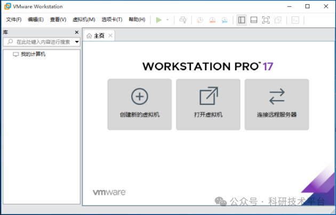Click the console view terminal icon
Image resolution: width=336 pixels, height=215 pixels.
[295, 20]
